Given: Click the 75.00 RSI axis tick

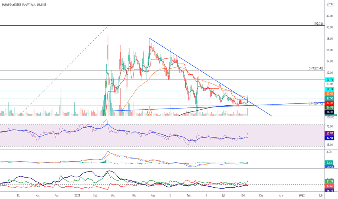Looking at the screenshot, I should (330, 127).
